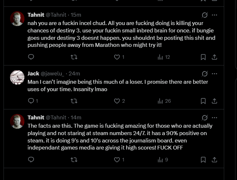Open more options menu on Jack's tweet
Screen dimensions: 237x180
click(215, 74)
